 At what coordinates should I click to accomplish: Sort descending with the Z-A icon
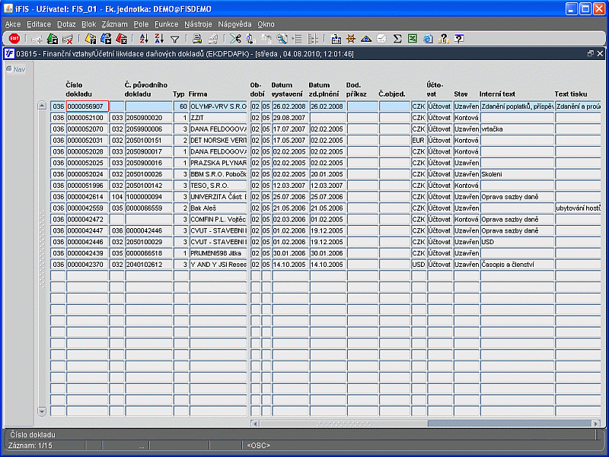[x=159, y=39]
